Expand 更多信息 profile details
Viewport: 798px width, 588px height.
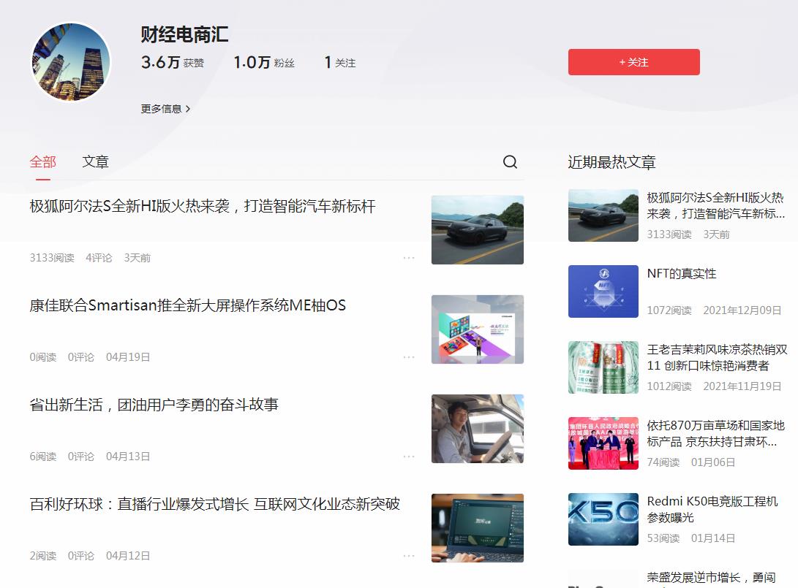[165, 109]
